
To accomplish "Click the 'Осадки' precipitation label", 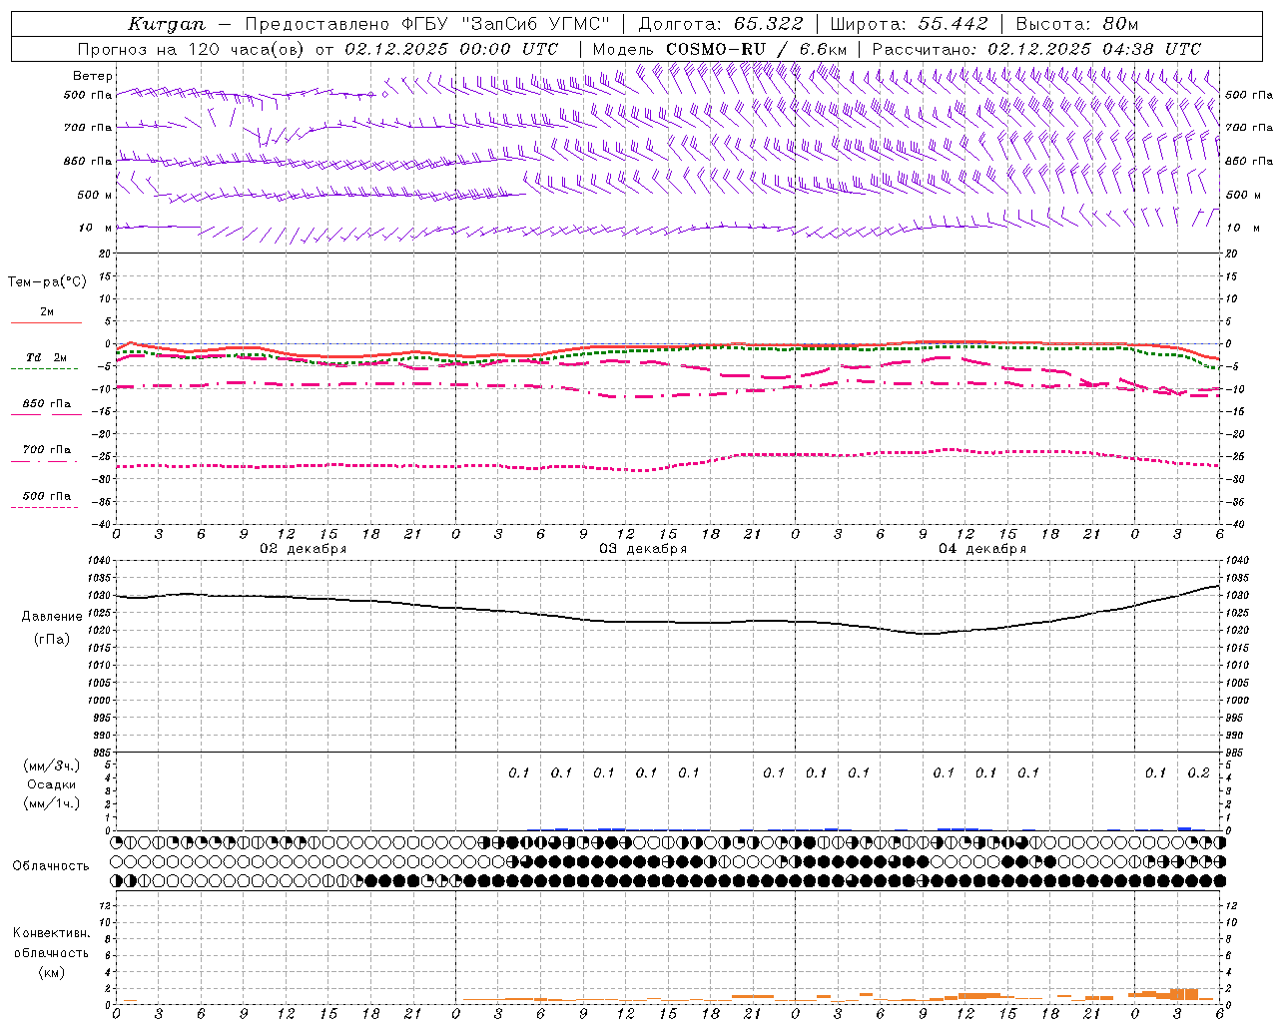I will 52,784.
